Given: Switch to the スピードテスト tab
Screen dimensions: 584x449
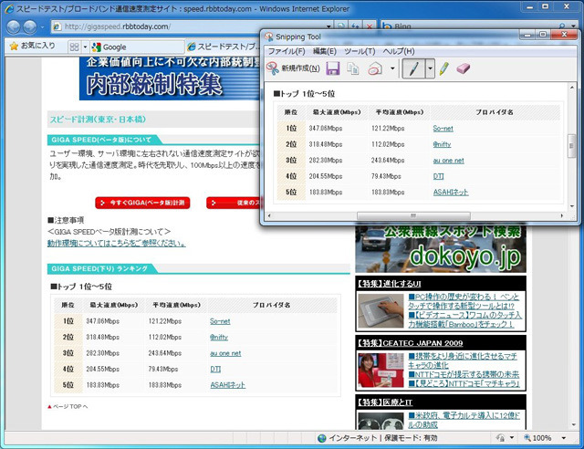Looking at the screenshot, I should pos(223,47).
